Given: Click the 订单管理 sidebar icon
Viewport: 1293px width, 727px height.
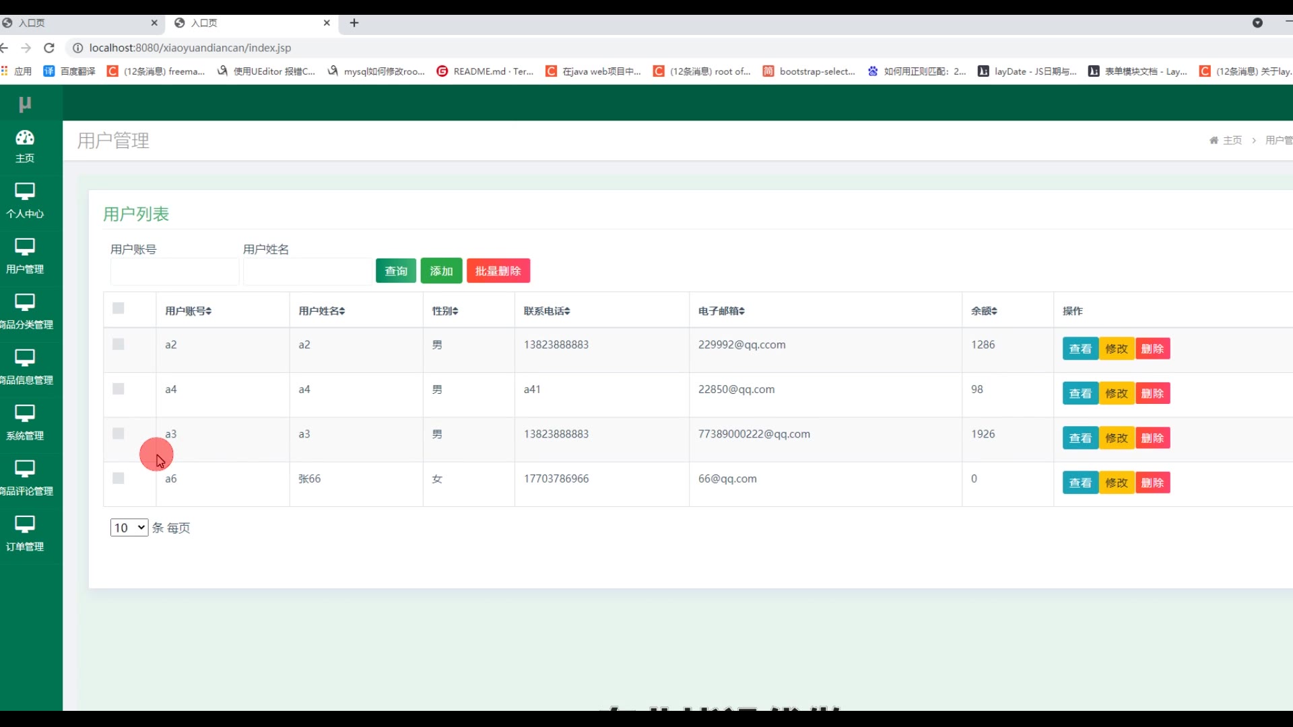Looking at the screenshot, I should (x=25, y=524).
